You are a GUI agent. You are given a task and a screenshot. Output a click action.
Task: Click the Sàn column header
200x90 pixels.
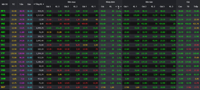29,4
